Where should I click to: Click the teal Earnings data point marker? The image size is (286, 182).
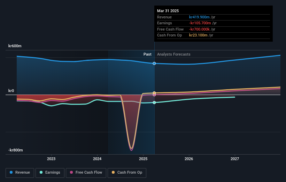pos(154,102)
